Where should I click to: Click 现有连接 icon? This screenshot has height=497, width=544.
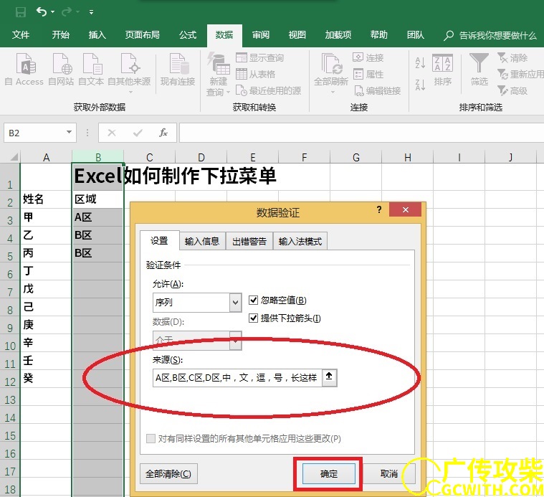point(178,70)
